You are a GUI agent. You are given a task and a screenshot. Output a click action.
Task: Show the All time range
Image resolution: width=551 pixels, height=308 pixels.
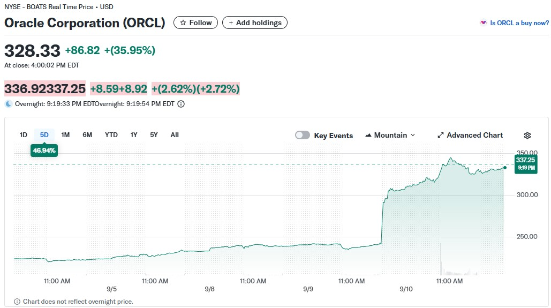pyautogui.click(x=175, y=135)
